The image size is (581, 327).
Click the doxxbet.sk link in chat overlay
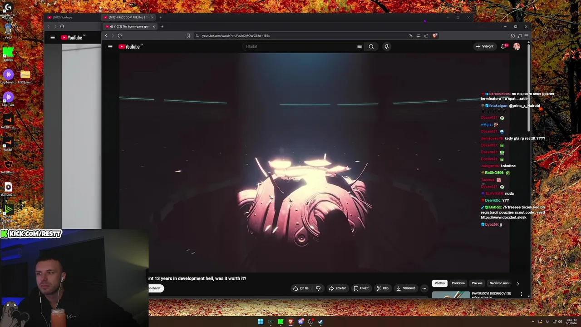(504, 218)
